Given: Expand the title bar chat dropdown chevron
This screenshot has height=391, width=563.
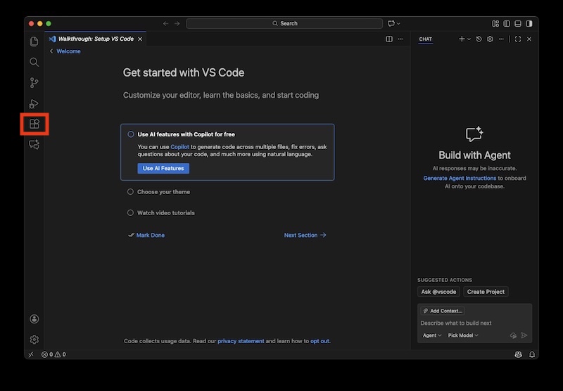Looking at the screenshot, I should [x=398, y=23].
